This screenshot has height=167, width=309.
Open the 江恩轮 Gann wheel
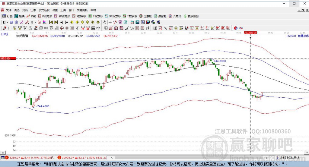tap(145, 16)
